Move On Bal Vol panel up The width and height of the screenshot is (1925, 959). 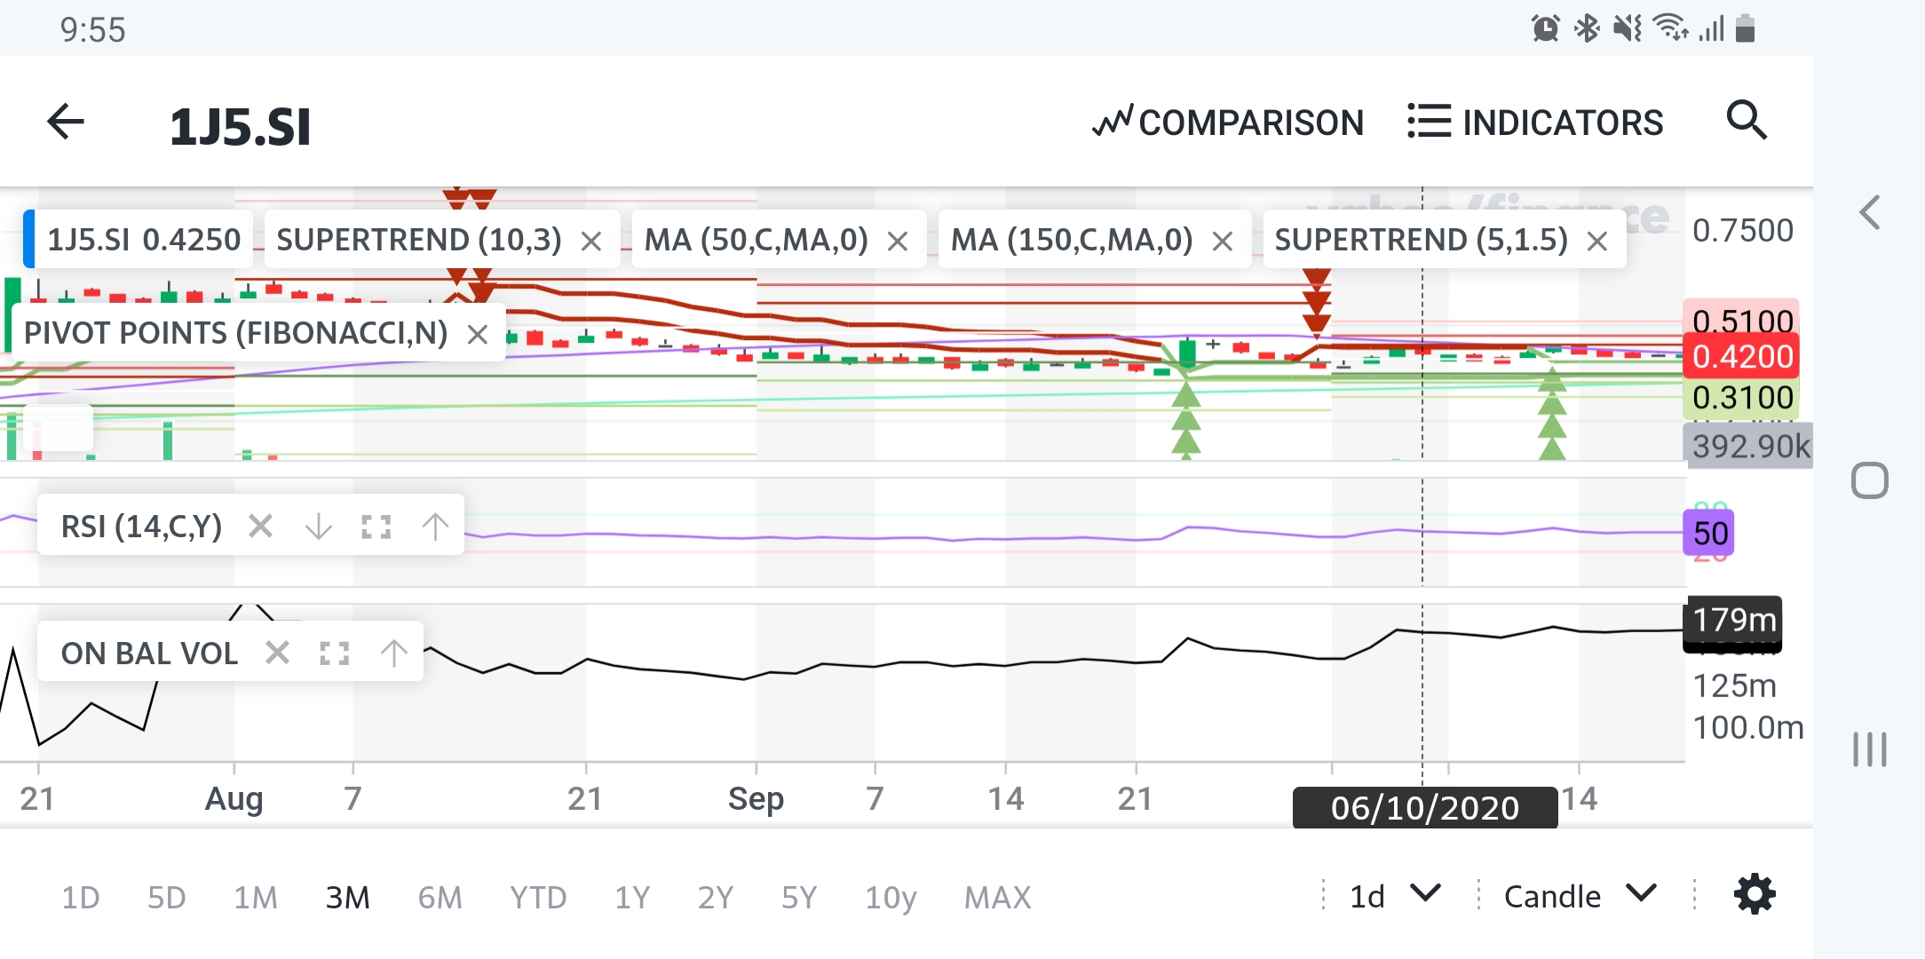click(393, 654)
